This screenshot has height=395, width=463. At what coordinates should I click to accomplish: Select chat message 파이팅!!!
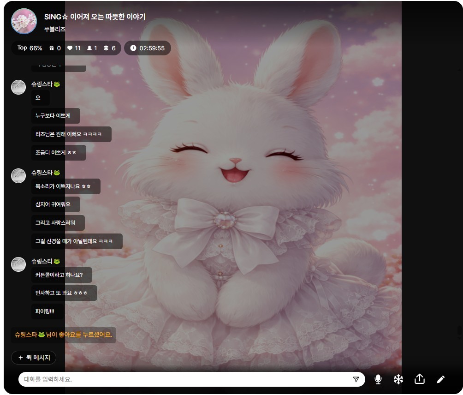pos(47,311)
